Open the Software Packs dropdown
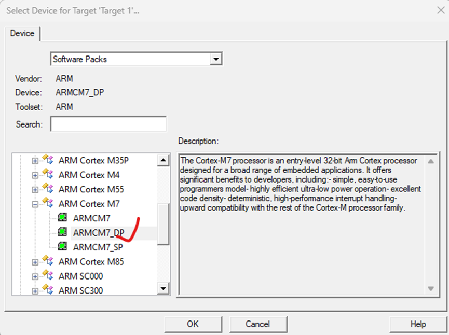This screenshot has height=335, width=449. pyautogui.click(x=216, y=59)
